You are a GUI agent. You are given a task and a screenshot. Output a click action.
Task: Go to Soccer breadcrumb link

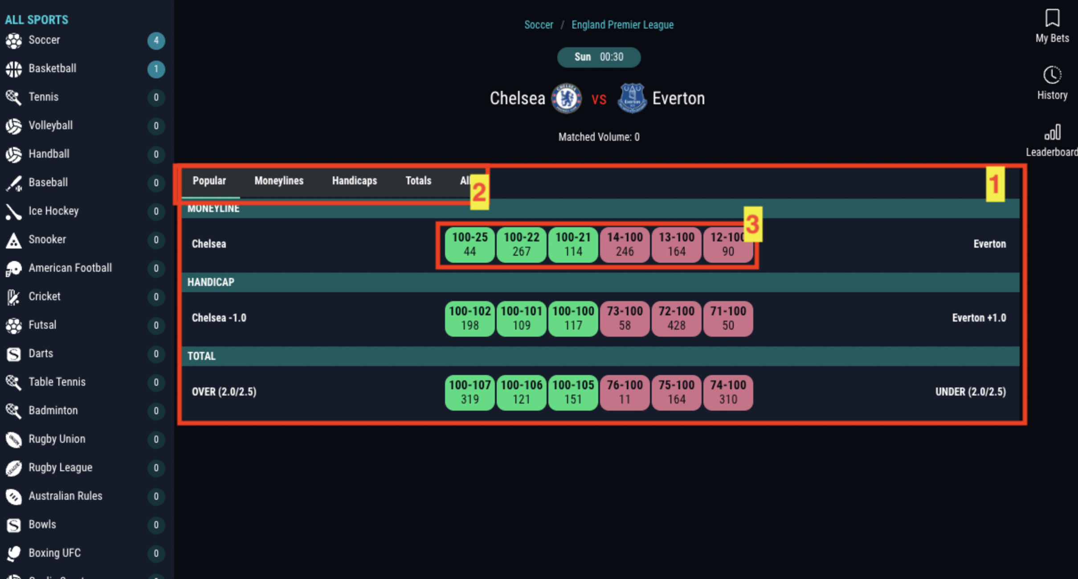tap(538, 25)
